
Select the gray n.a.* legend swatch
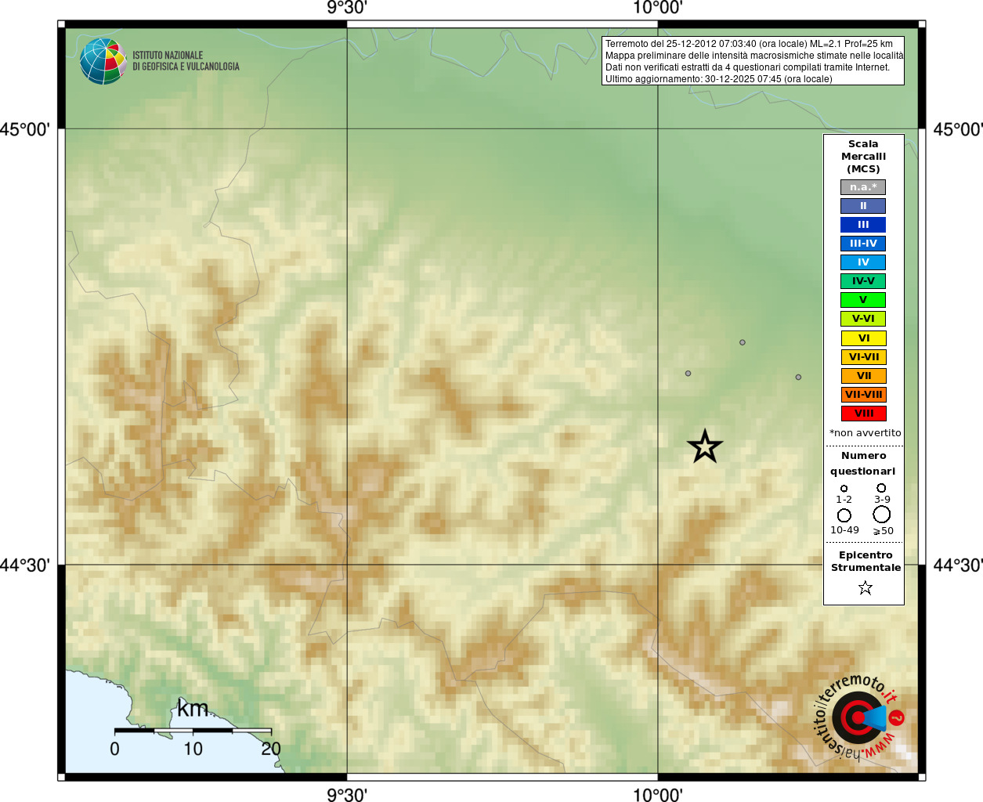point(863,187)
